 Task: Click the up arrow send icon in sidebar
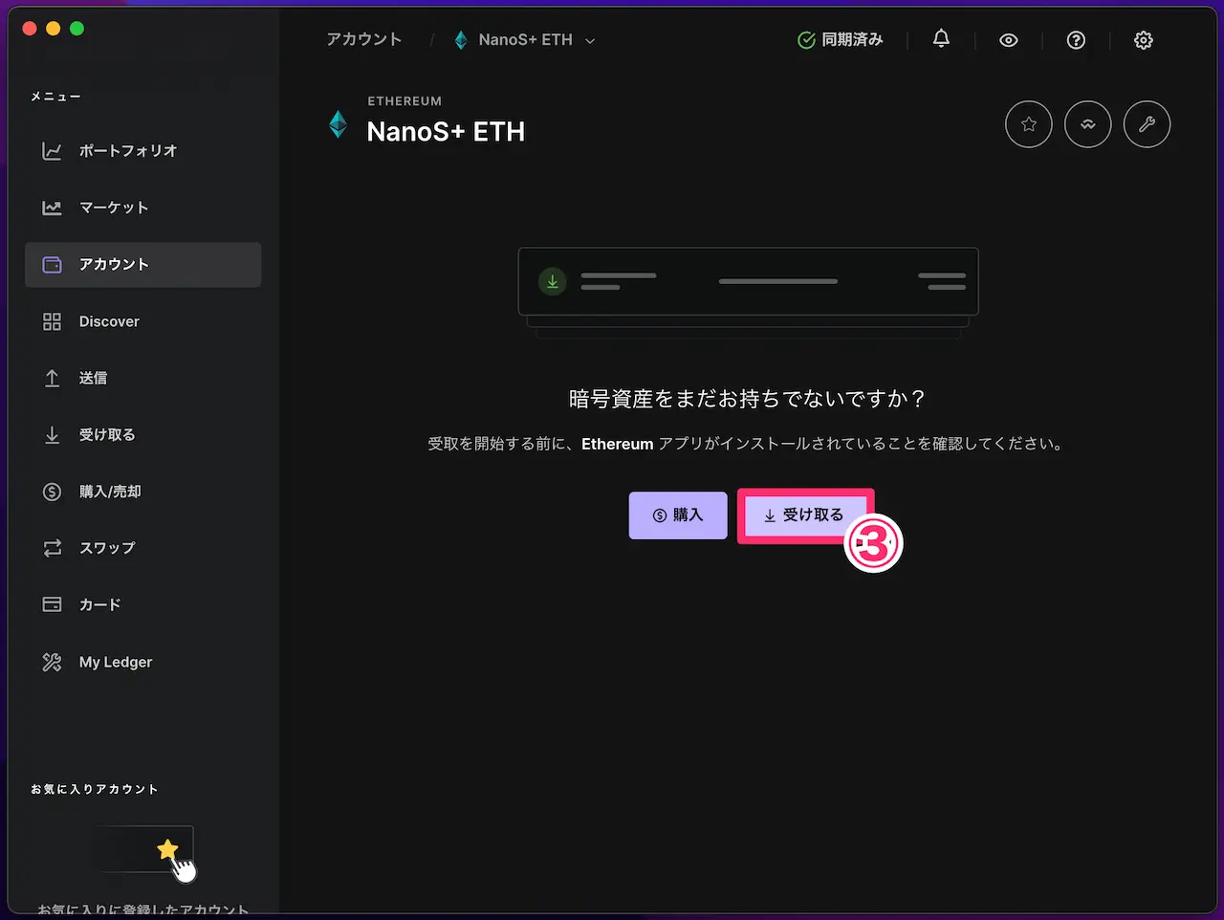(x=52, y=379)
